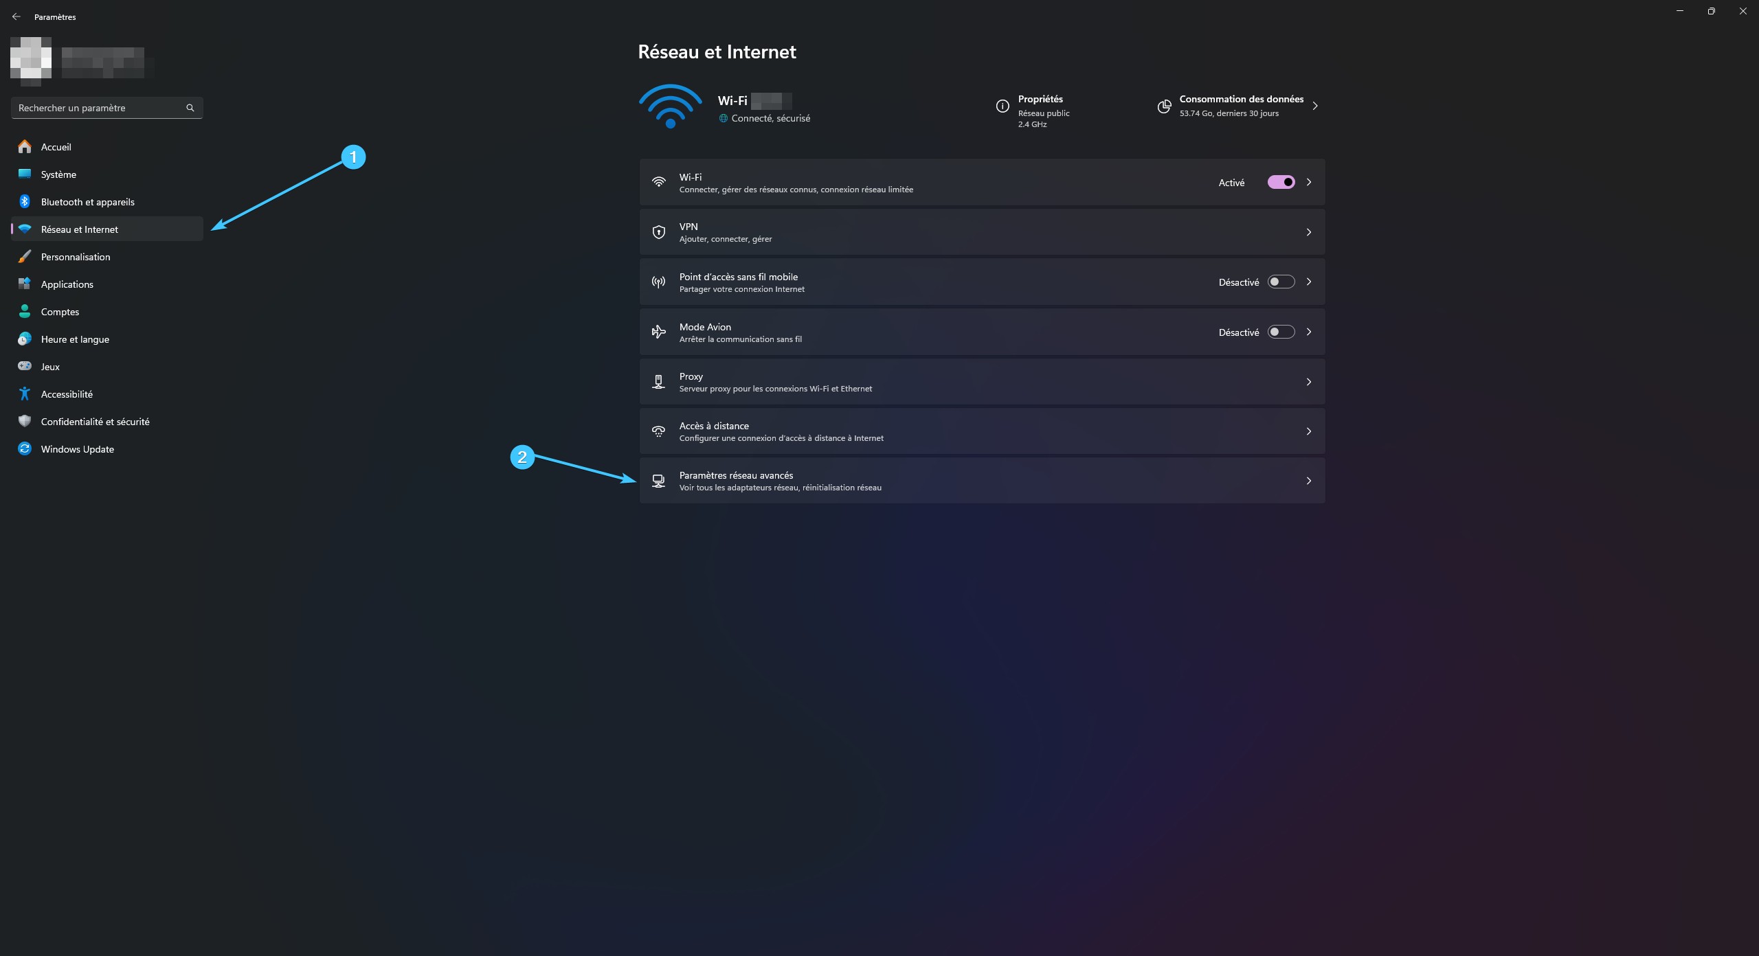This screenshot has width=1759, height=956.
Task: Click the Windows Update sidebar icon
Action: coord(25,448)
